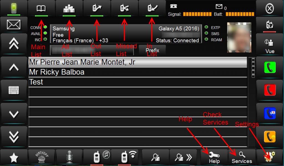Click the EXTP status indicator light
284x166 pixels.
click(x=206, y=27)
